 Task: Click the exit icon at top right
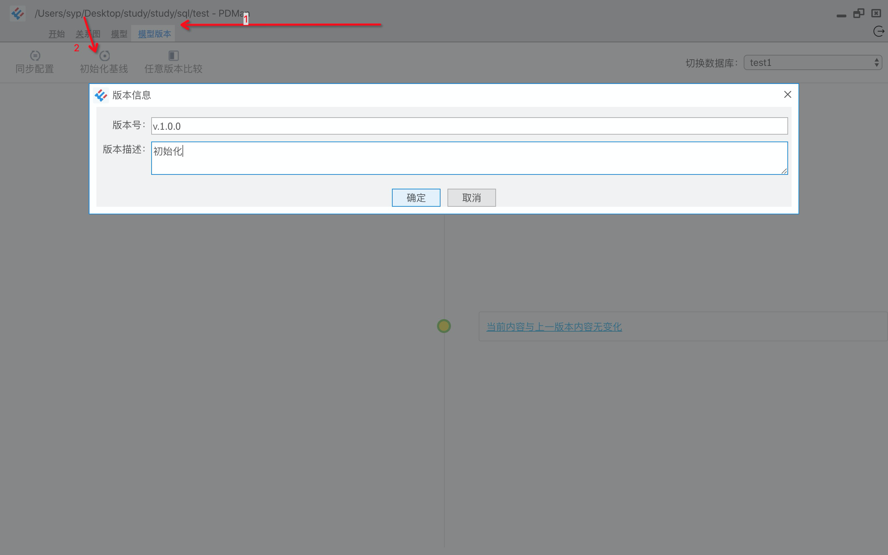(x=878, y=32)
